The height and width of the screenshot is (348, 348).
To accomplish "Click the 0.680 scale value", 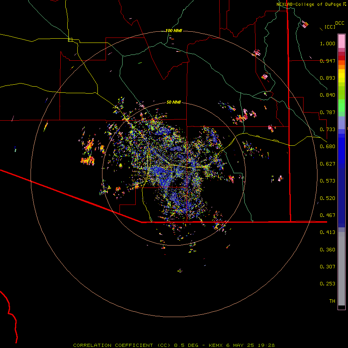I will click(x=328, y=147).
